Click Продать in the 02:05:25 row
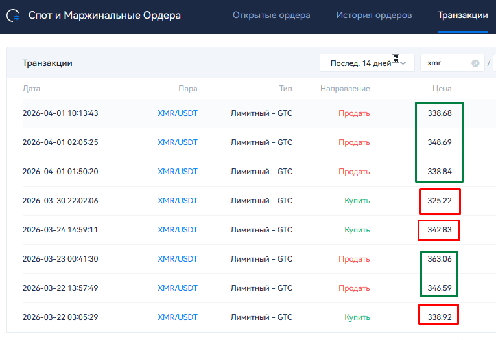 coord(354,142)
